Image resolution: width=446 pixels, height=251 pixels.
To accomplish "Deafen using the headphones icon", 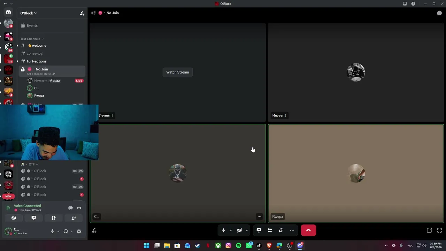I will 66,231.
